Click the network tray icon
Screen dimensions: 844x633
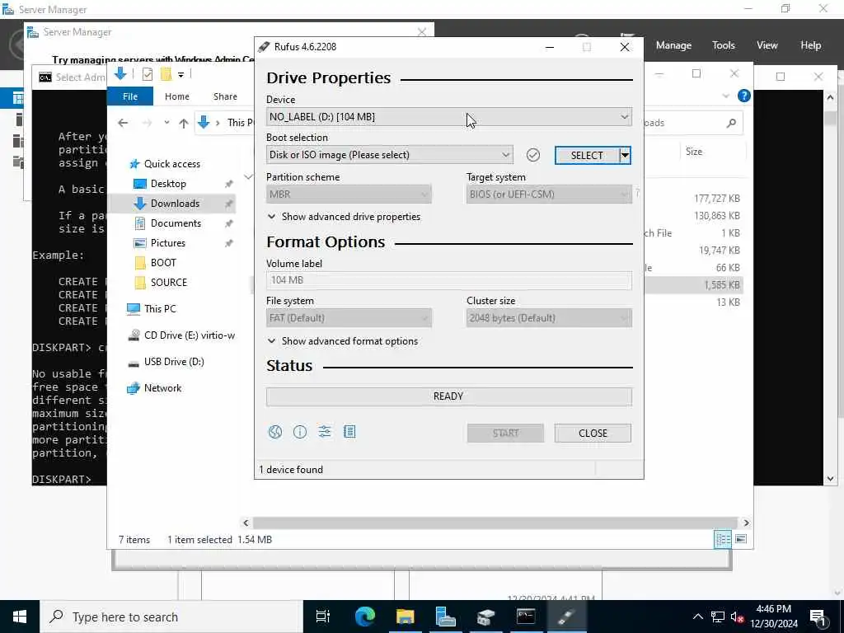pyautogui.click(x=718, y=617)
